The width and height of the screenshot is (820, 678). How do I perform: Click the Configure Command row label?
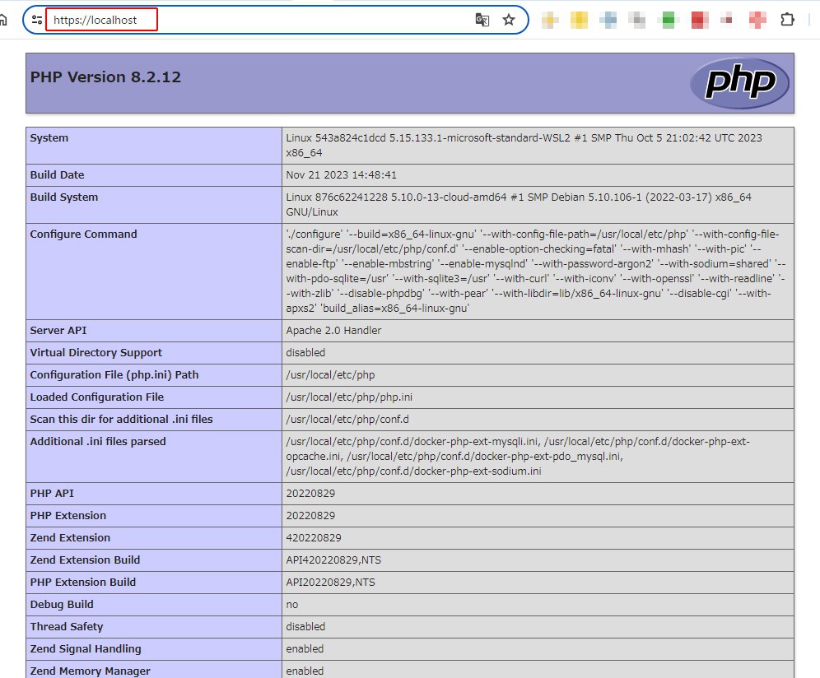click(84, 235)
